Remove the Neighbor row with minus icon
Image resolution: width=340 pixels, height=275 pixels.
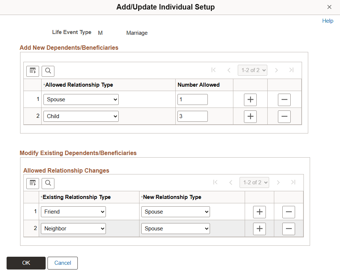(x=289, y=229)
